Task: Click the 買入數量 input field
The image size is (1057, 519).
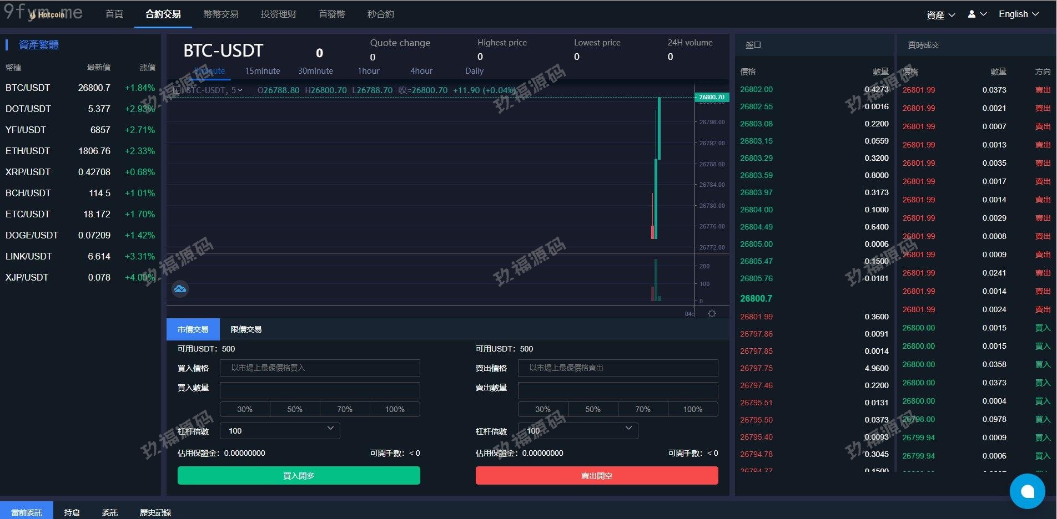Action: (320, 390)
